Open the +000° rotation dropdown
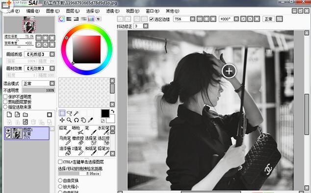311x193 pixels. click(x=236, y=19)
